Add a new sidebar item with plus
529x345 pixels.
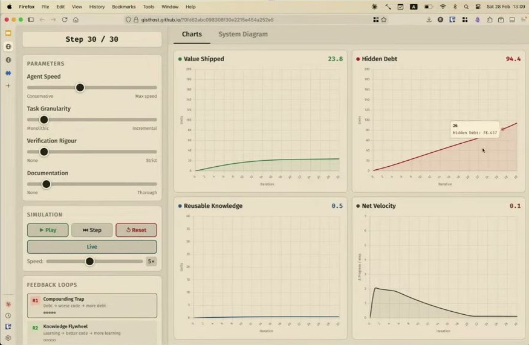[x=8, y=86]
